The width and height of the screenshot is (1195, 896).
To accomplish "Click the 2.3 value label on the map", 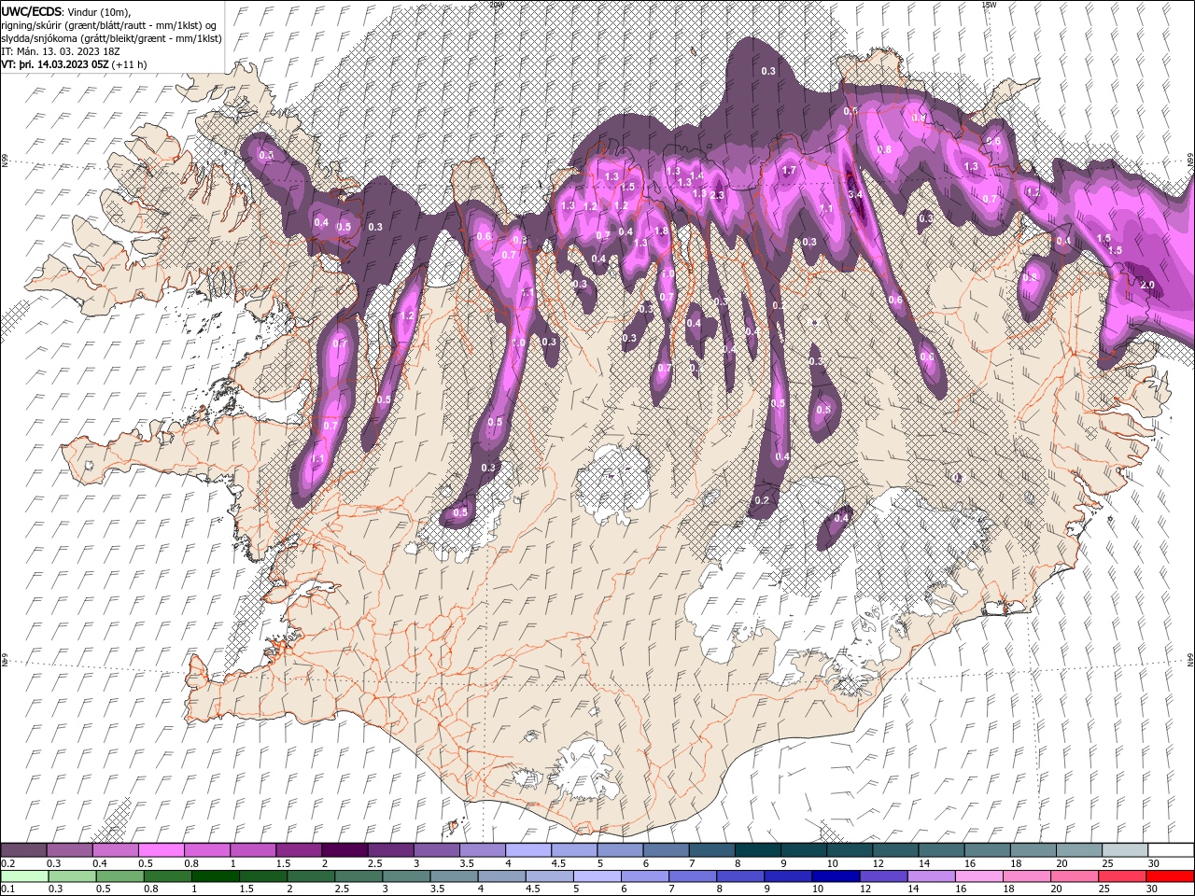I will (717, 195).
